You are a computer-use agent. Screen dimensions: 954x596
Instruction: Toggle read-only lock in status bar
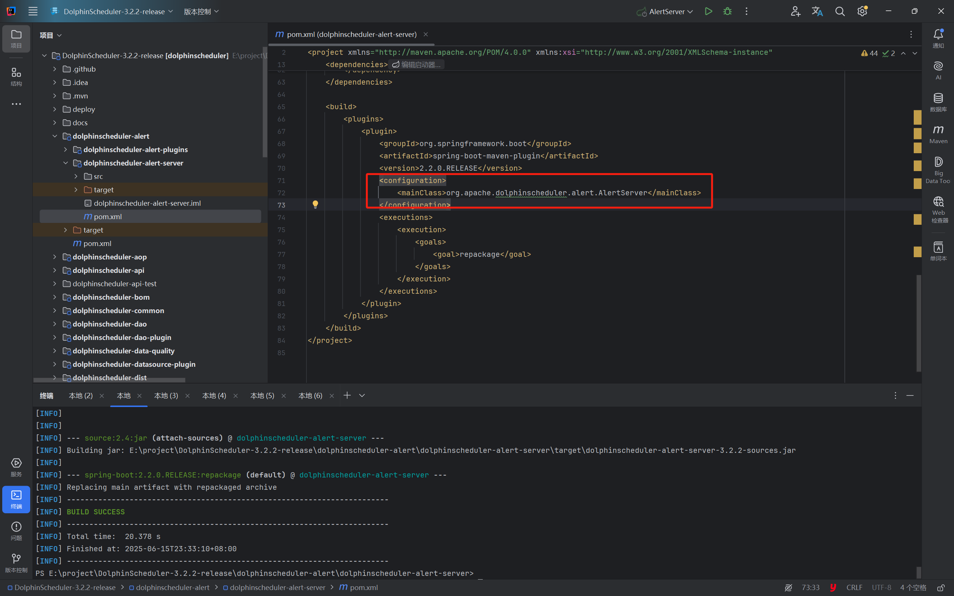[941, 587]
